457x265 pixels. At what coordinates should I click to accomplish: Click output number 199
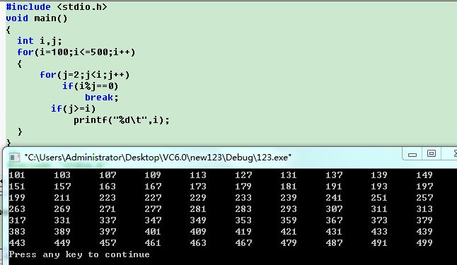tap(17, 198)
